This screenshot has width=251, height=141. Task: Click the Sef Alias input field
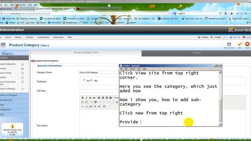pyautogui.click(x=99, y=91)
